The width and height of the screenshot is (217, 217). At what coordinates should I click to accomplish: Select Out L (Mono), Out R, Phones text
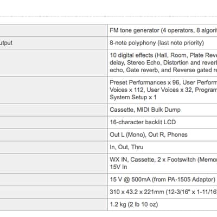[x=149, y=135]
